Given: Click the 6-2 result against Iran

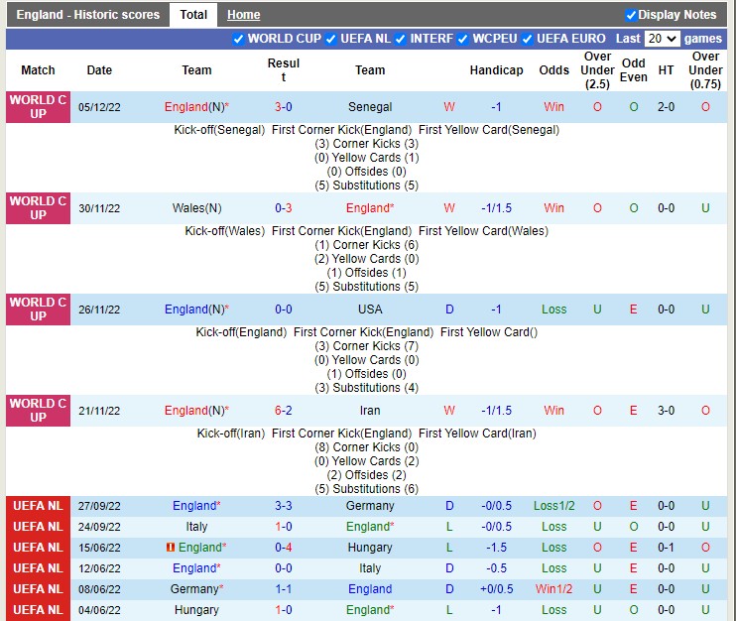Looking at the screenshot, I should (284, 411).
